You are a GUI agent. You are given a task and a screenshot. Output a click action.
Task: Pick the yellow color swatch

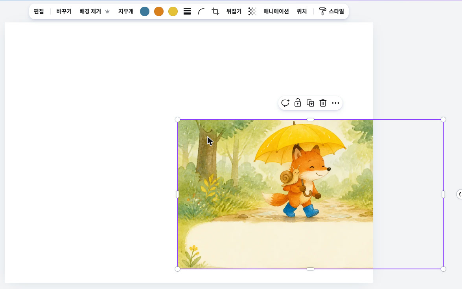pos(173,11)
